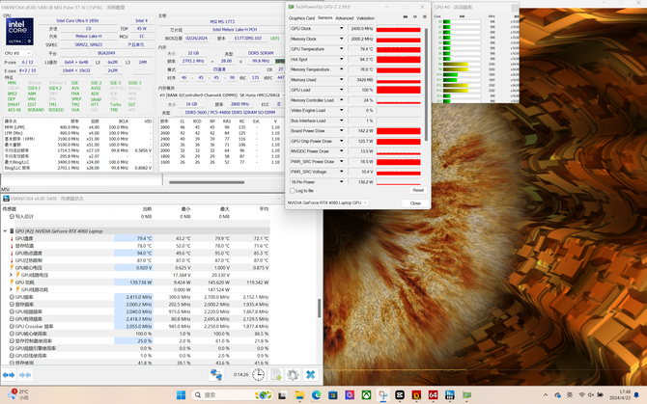
Task: Click the 0.920 V voltage cell
Action: (x=133, y=268)
